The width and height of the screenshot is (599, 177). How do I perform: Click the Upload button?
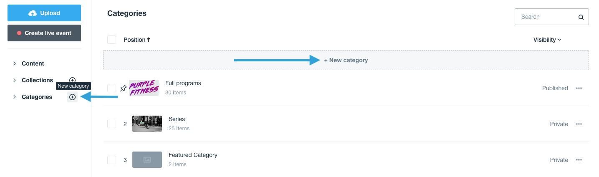44,13
